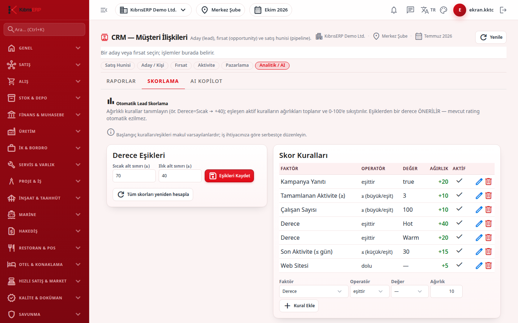Delete the Derece Hot rule with its trash icon
Viewport: 518px width, 323px height.
pos(489,224)
